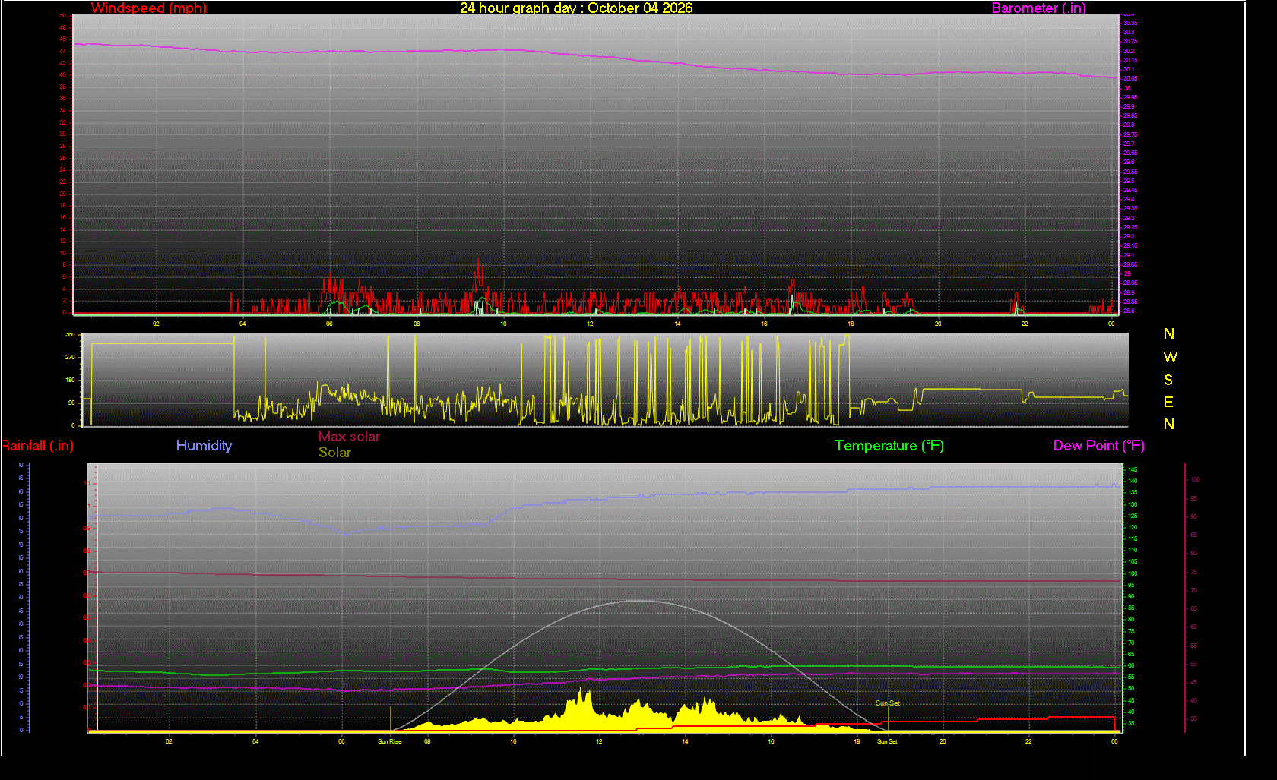Viewport: 1277px width, 780px height.
Task: Click the "Sun Set" marker label inside the solar graph
Action: point(888,703)
